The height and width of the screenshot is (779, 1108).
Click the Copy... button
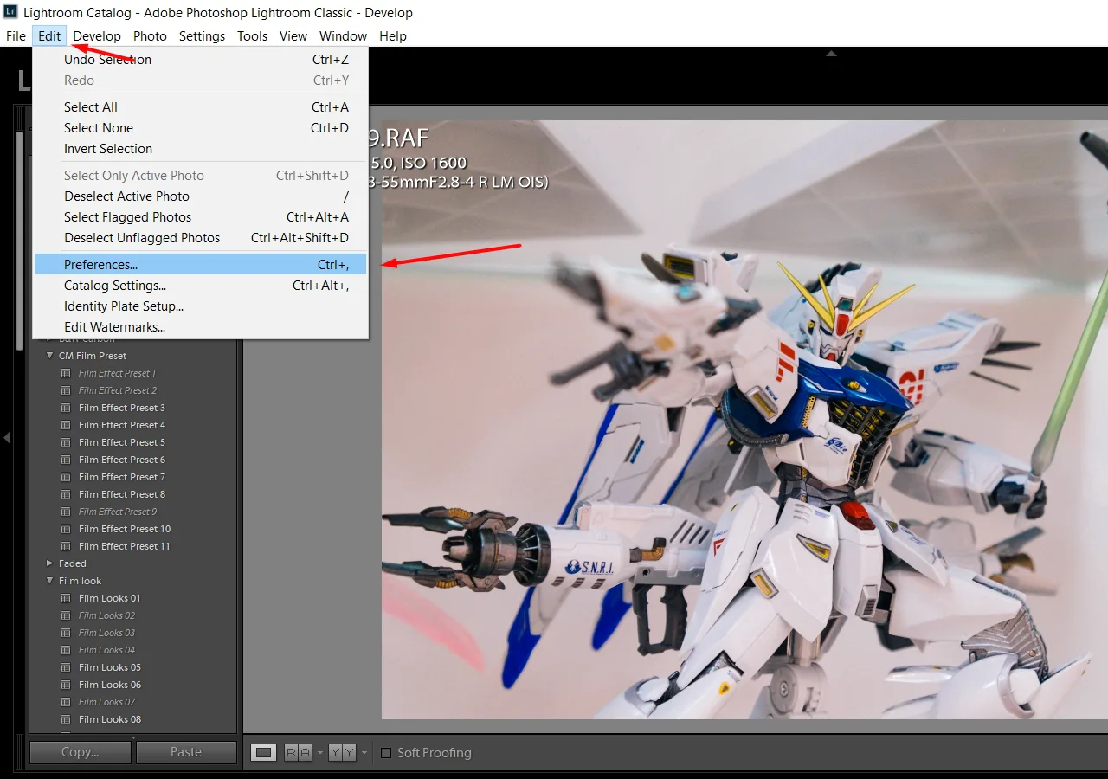click(81, 753)
